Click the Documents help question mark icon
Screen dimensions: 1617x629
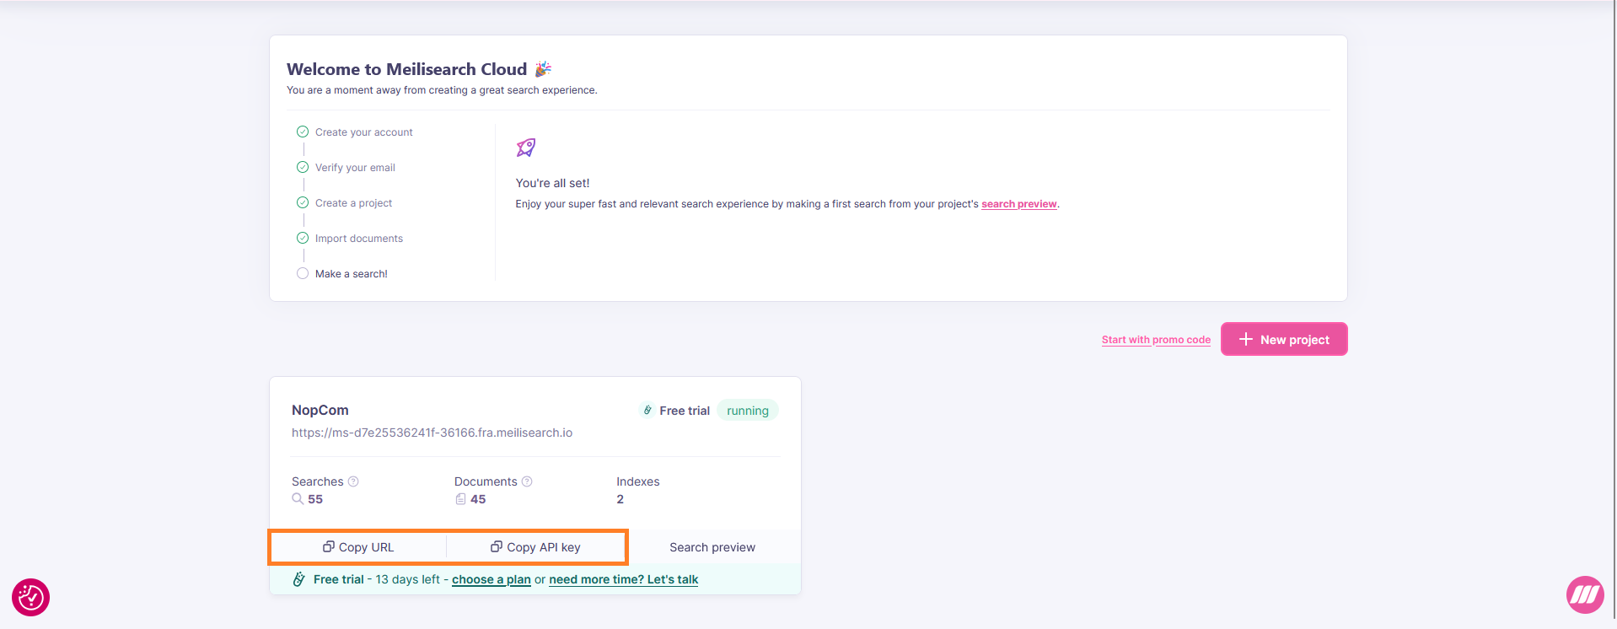[x=527, y=481]
